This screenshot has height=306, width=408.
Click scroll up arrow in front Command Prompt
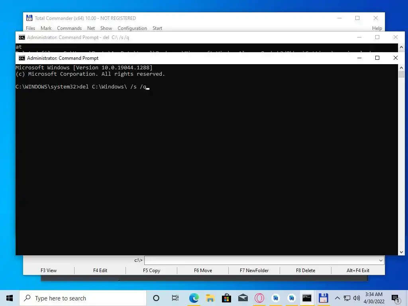(x=401, y=68)
